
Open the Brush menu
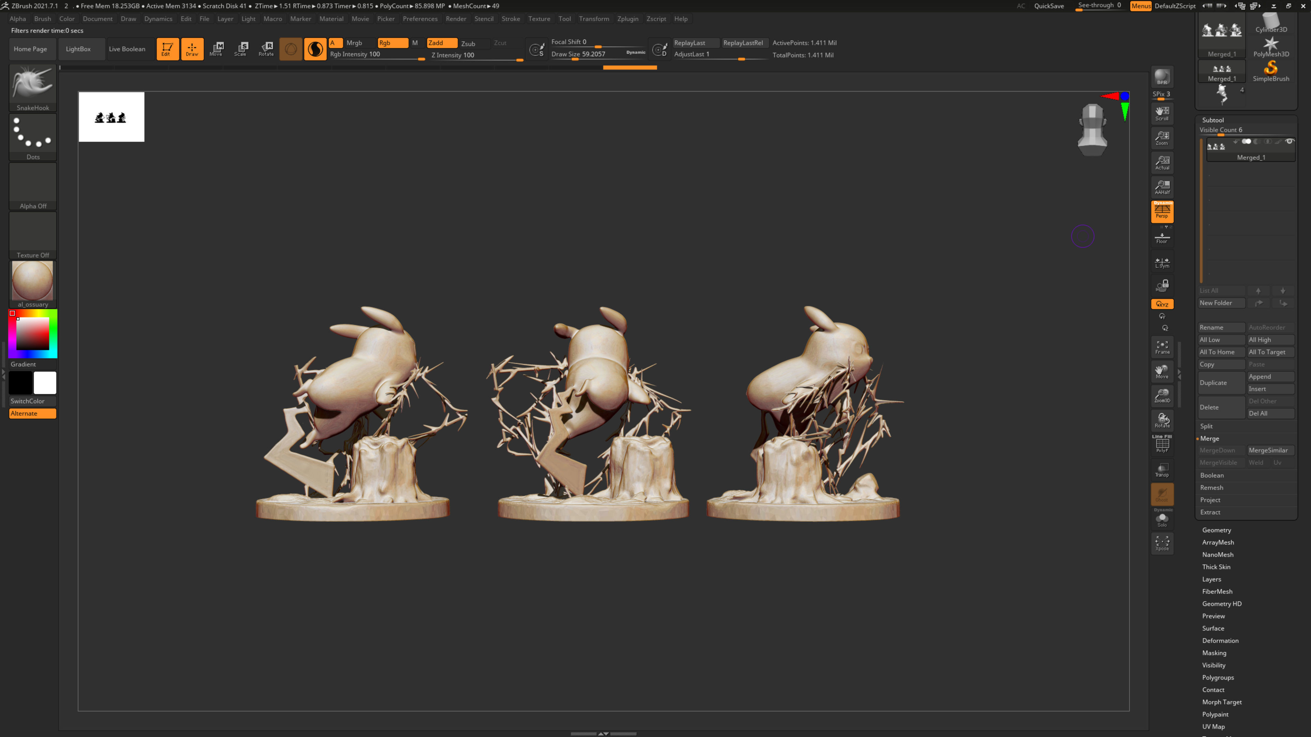[42, 19]
